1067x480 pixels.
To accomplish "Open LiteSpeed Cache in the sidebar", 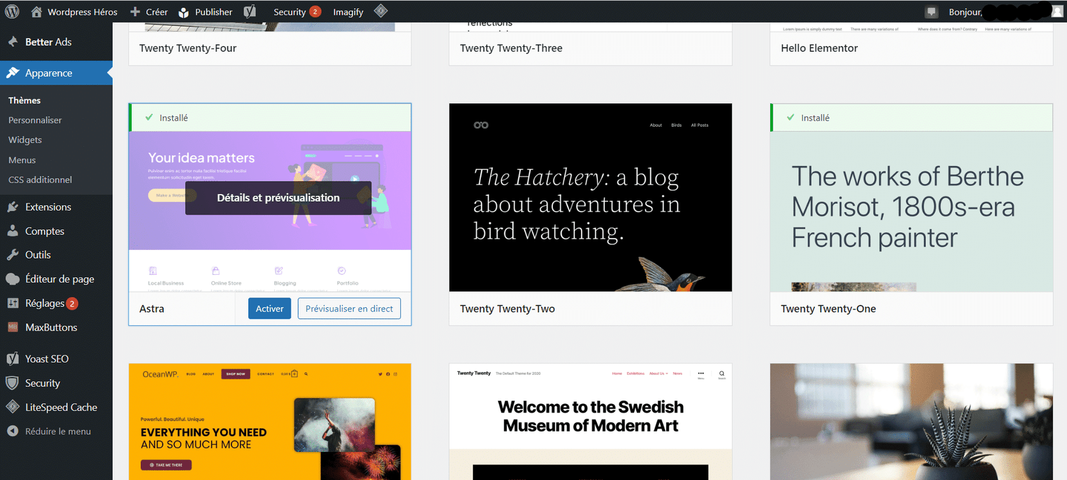I will pos(61,407).
